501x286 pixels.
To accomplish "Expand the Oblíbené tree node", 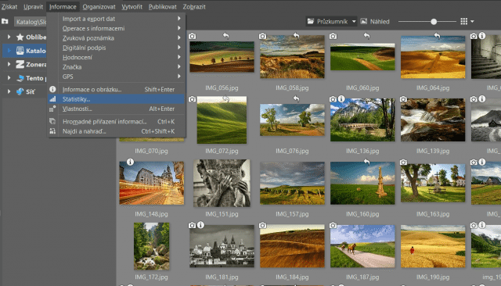I will [x=9, y=37].
